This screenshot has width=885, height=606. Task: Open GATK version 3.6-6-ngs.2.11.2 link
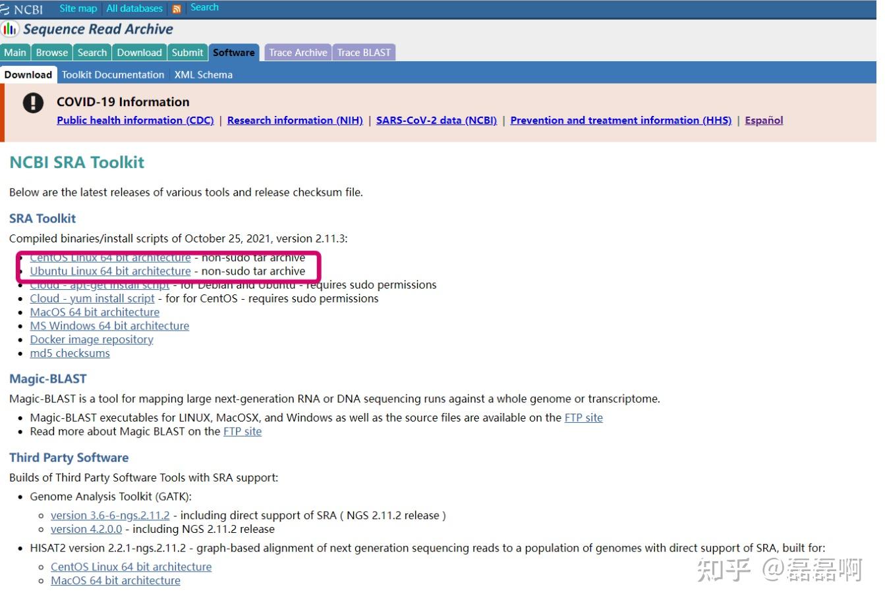coord(110,516)
